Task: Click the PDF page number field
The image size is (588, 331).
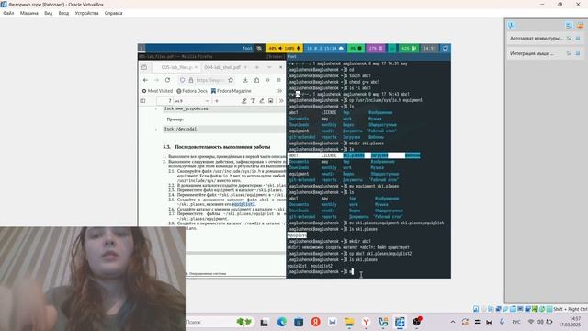Action: click(x=164, y=101)
